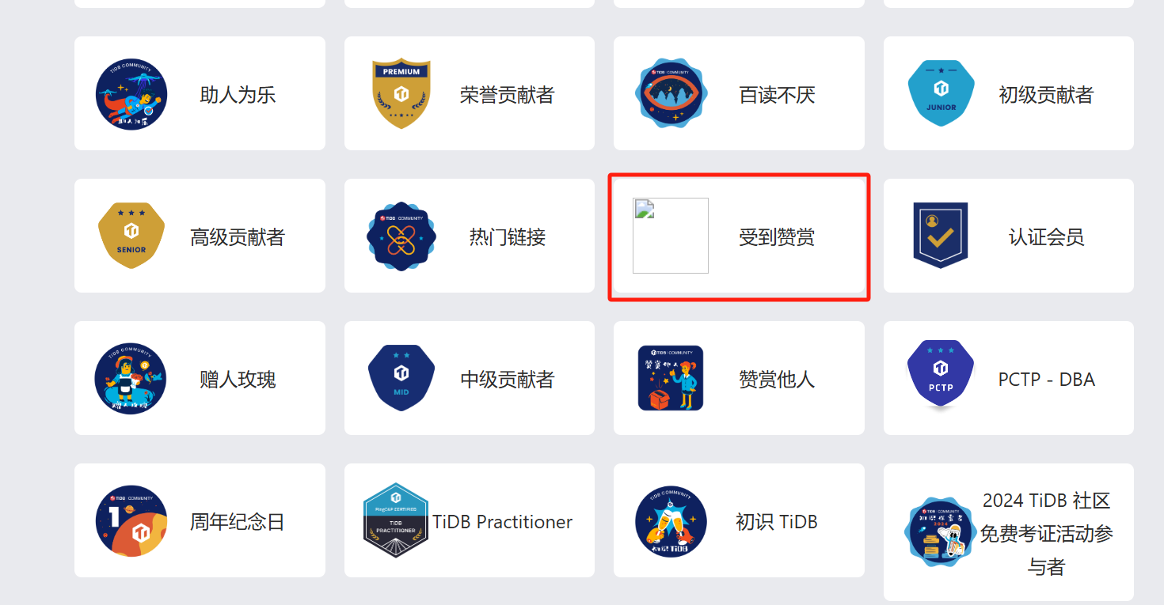Select the TiDB Practitioner hexagon badge icon
Image resolution: width=1164 pixels, height=605 pixels.
pos(396,520)
